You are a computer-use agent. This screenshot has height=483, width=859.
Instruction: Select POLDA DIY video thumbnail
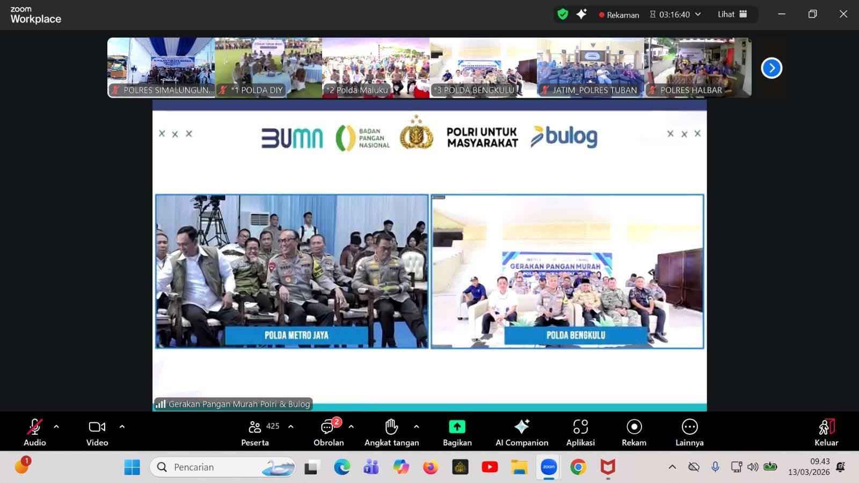(268, 68)
